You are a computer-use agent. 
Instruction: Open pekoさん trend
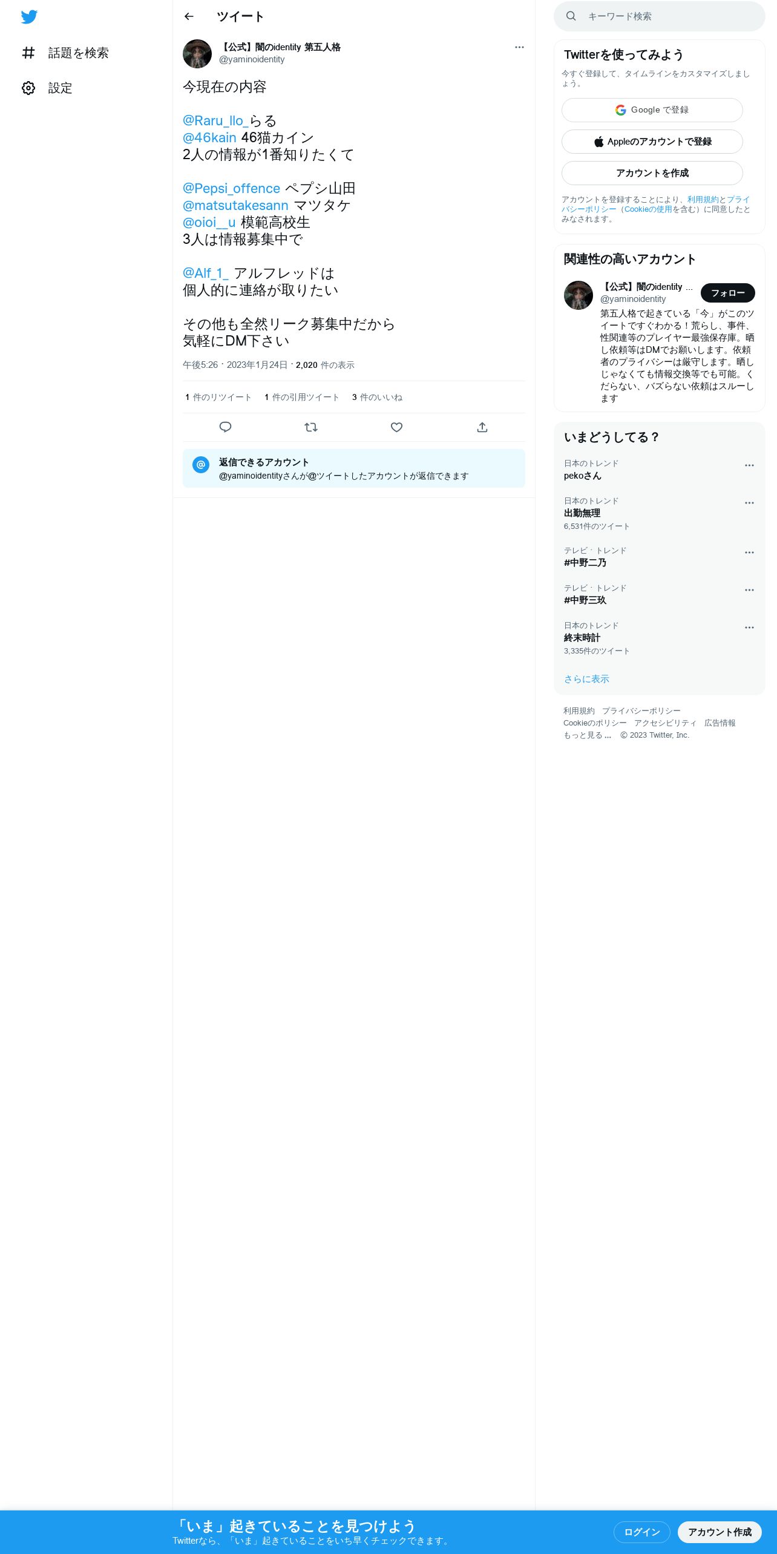pos(660,470)
